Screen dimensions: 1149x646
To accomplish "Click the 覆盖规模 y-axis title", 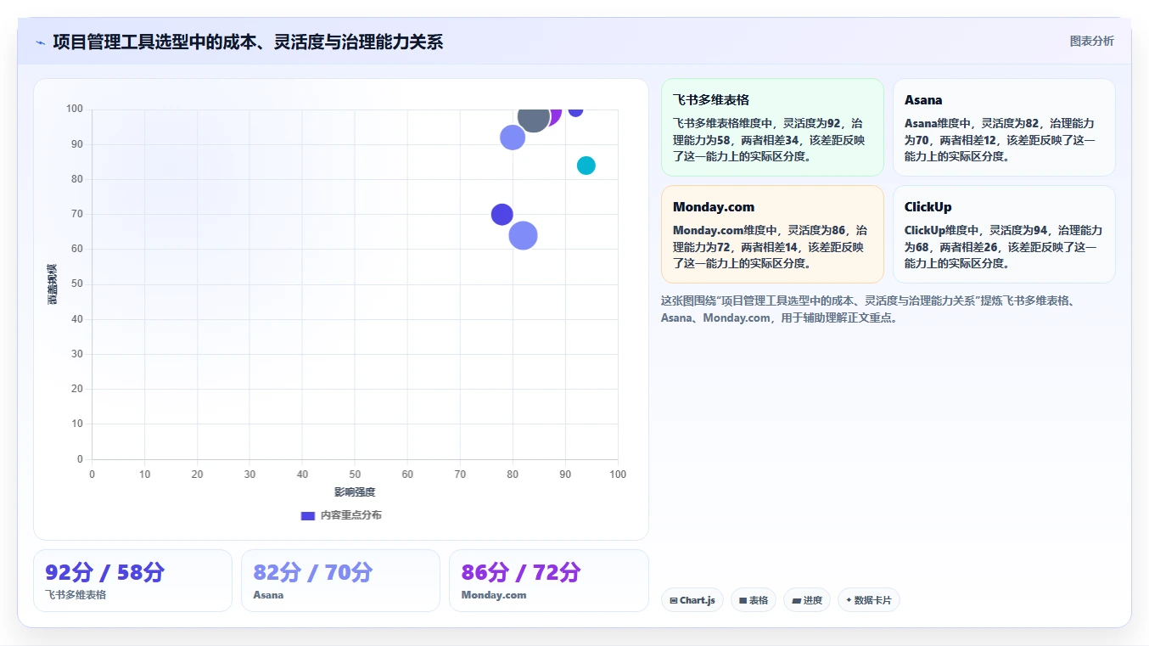I will point(52,284).
